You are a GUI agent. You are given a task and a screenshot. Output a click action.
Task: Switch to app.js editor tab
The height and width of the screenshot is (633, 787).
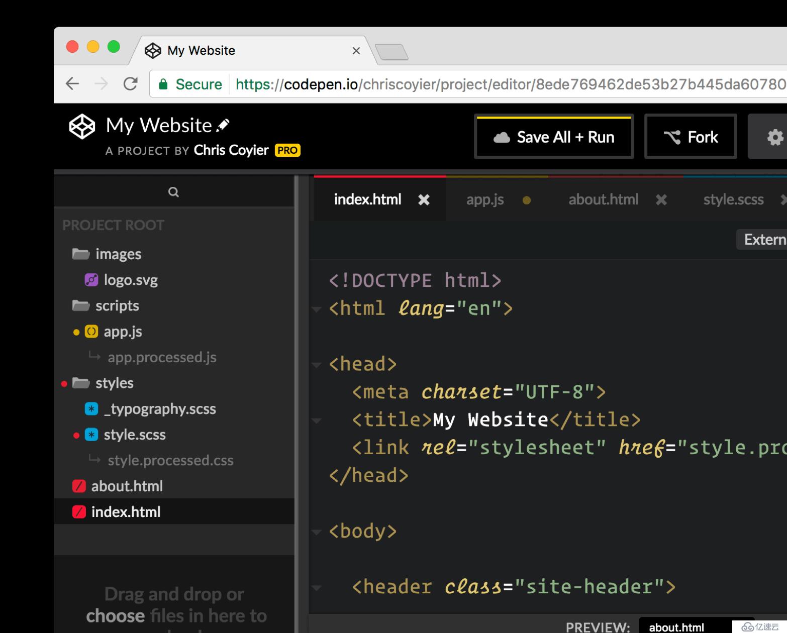pos(485,199)
